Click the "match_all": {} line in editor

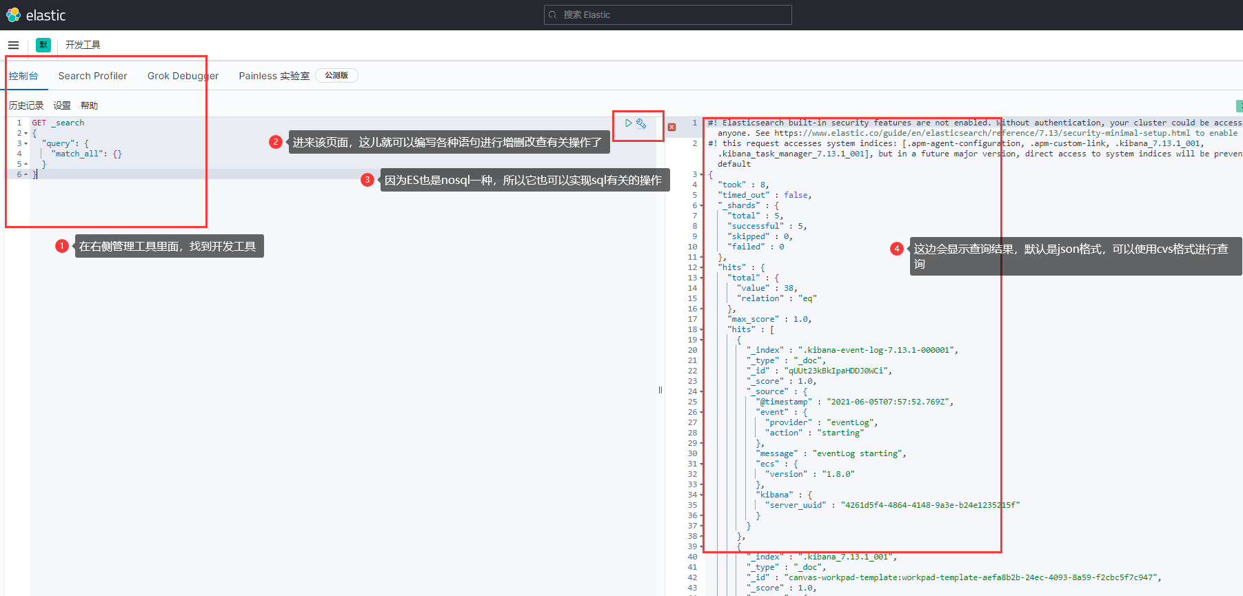(x=86, y=154)
